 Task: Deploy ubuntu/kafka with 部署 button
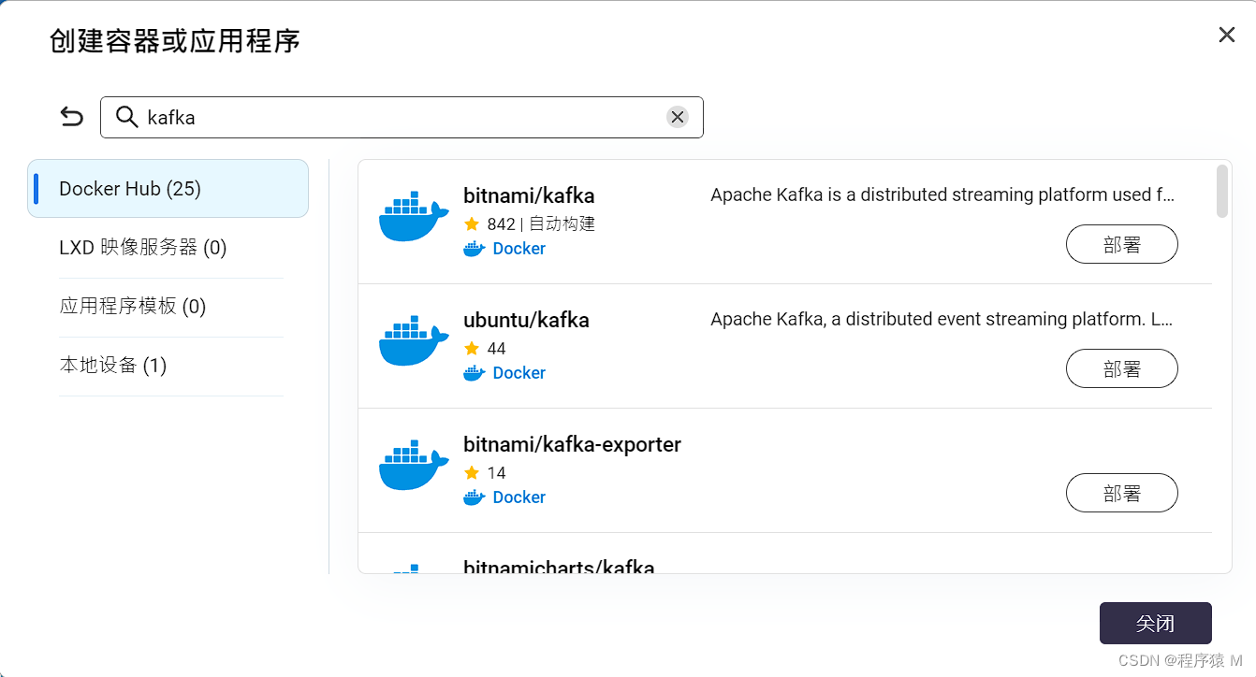[x=1122, y=369]
